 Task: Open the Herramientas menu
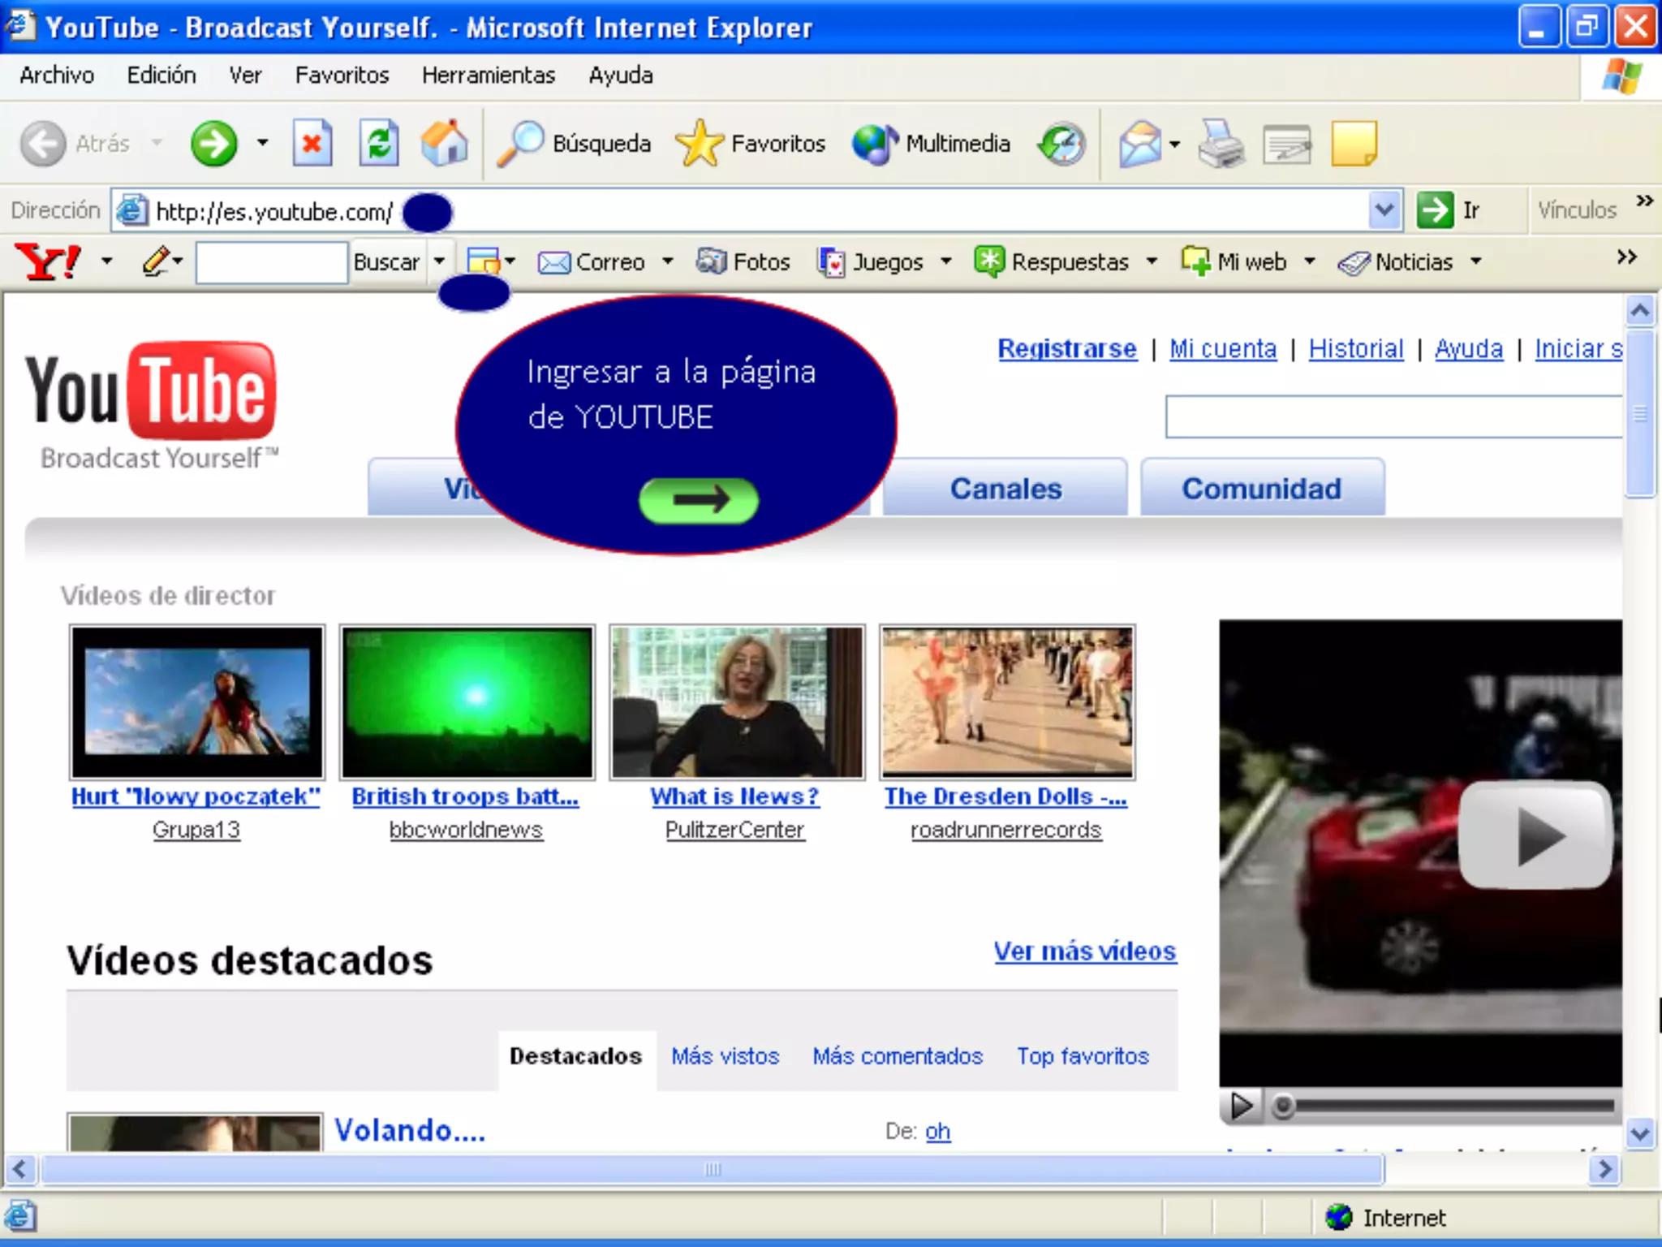click(488, 76)
